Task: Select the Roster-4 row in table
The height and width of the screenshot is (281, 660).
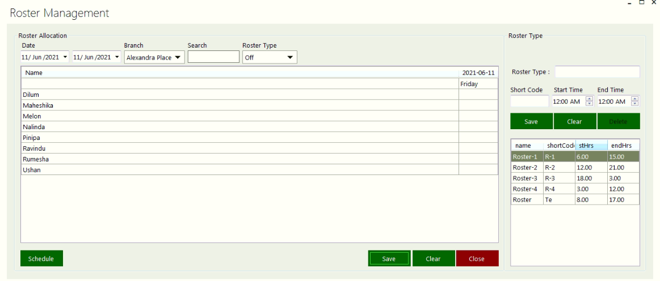Action: pos(526,189)
